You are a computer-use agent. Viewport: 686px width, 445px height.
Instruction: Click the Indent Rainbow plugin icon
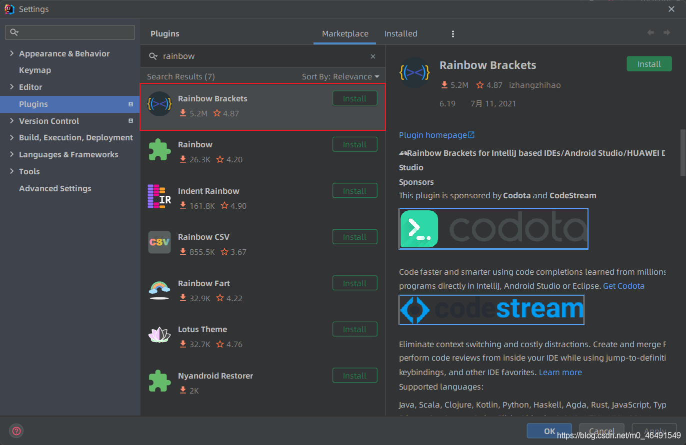pos(159,196)
